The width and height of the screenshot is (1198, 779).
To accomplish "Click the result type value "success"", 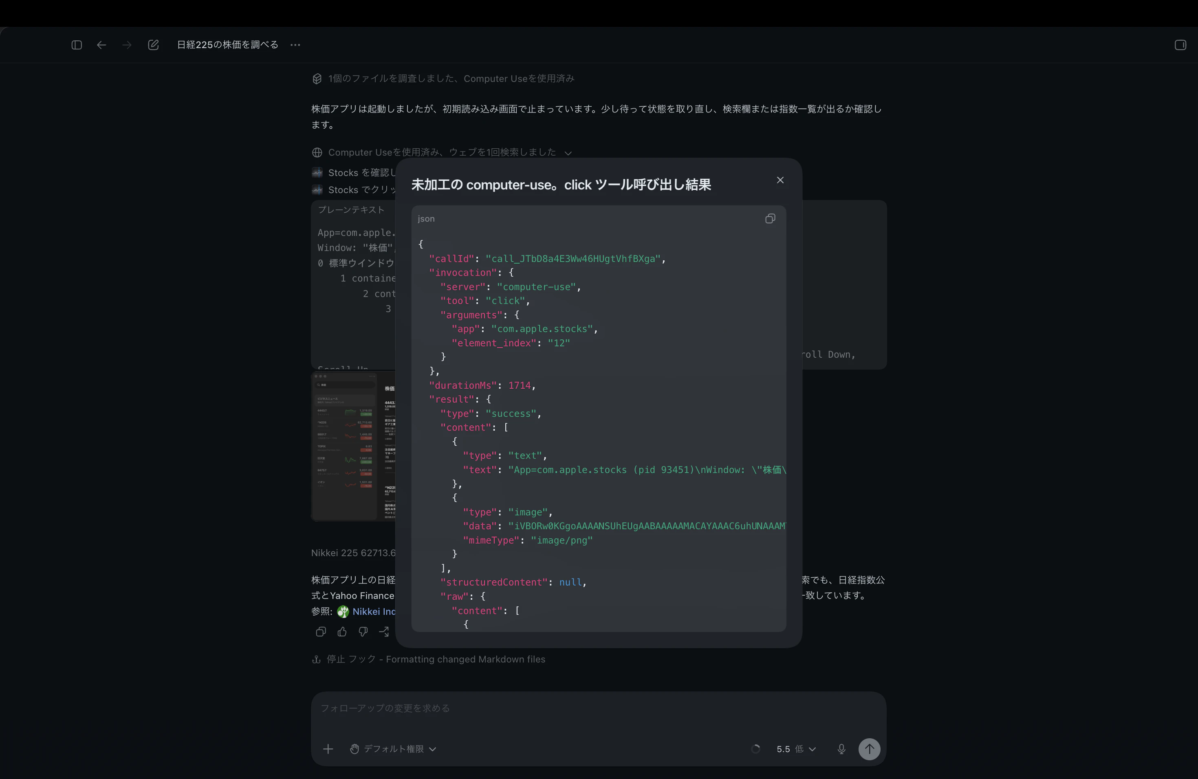I will [x=511, y=414].
